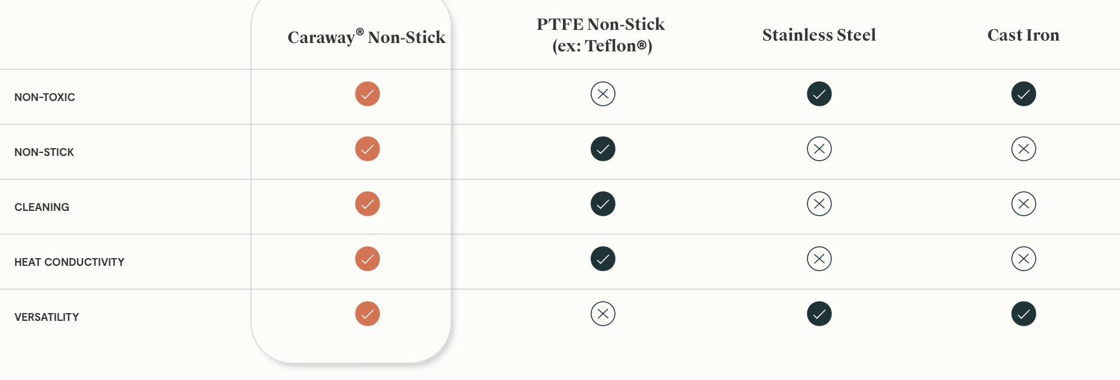This screenshot has height=380, width=1120.
Task: Click Stainless Steel Non-Toxic checkmark
Action: (x=819, y=94)
